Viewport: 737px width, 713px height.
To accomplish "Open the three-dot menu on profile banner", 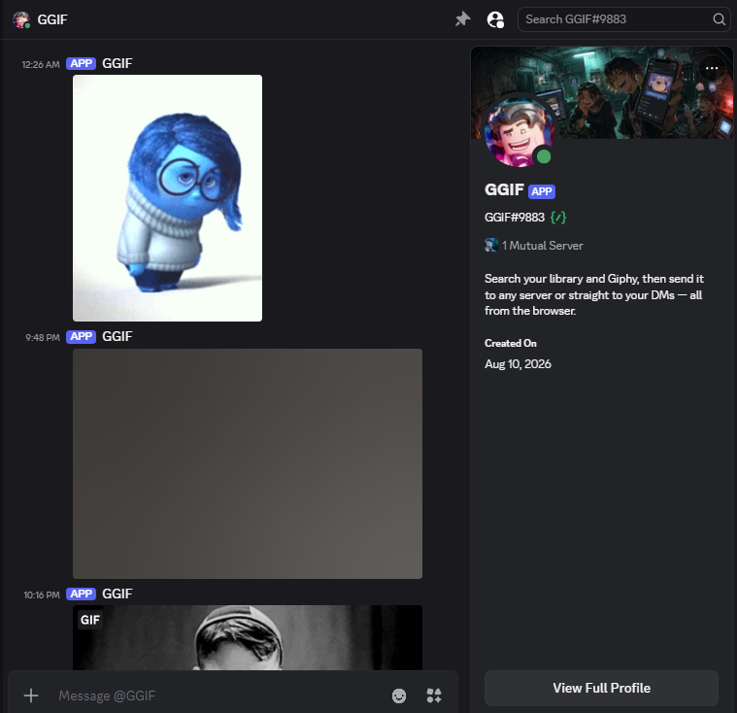I will [x=712, y=68].
